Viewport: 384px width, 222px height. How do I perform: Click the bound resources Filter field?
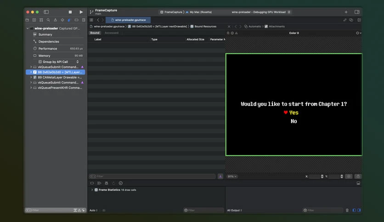coord(152,176)
